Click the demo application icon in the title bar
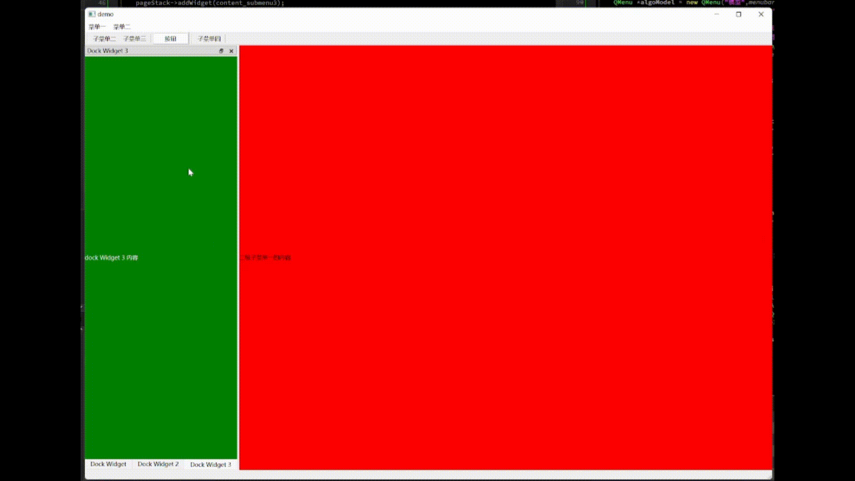Screen dimensions: 855x481 tap(92, 14)
